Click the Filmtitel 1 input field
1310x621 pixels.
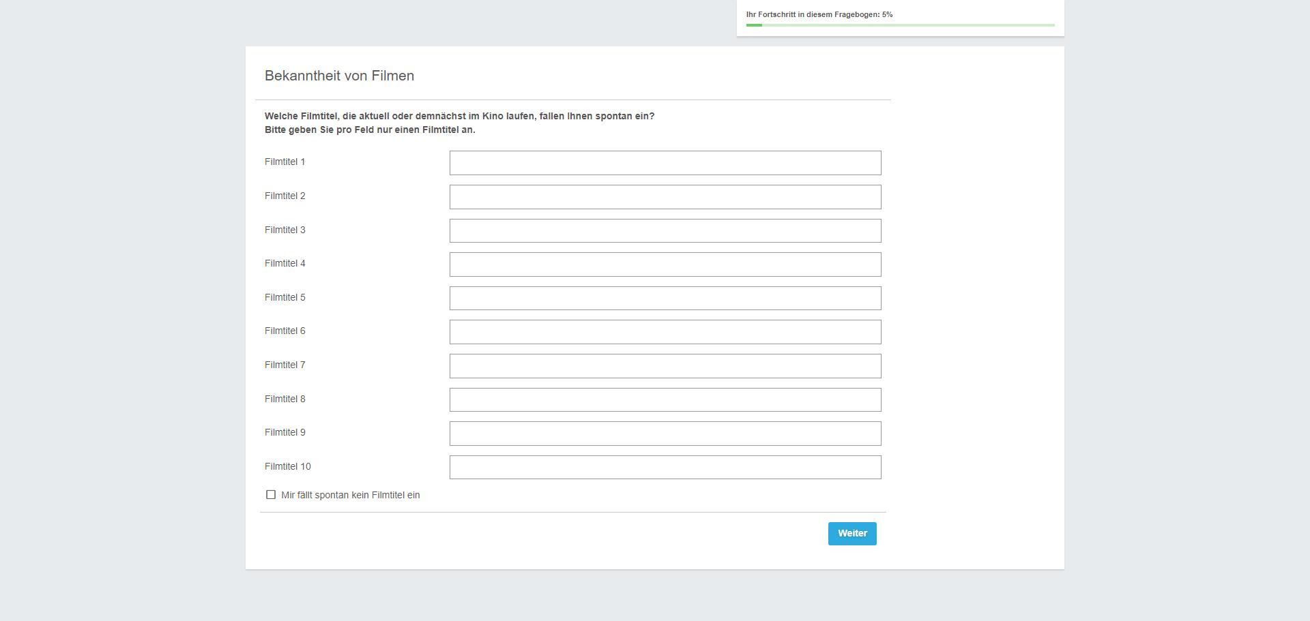[665, 163]
